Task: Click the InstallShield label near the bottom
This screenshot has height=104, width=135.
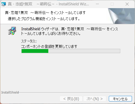Action: [x=10, y=92]
